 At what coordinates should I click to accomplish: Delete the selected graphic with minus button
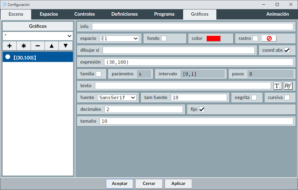coord(38,46)
